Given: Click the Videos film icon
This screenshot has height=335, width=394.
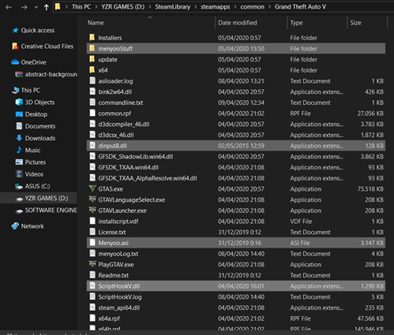Looking at the screenshot, I should (19, 174).
